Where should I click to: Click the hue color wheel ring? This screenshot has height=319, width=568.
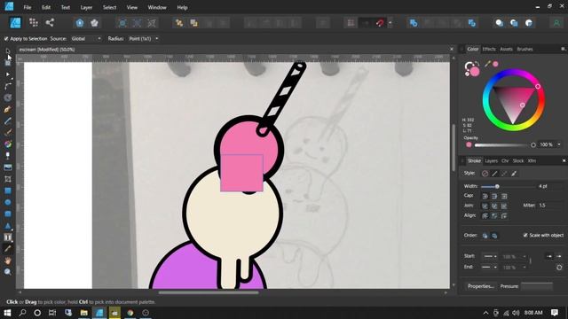(485, 99)
